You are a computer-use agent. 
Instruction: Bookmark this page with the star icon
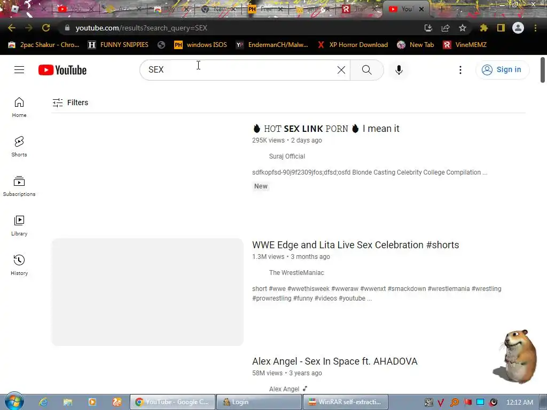462,28
